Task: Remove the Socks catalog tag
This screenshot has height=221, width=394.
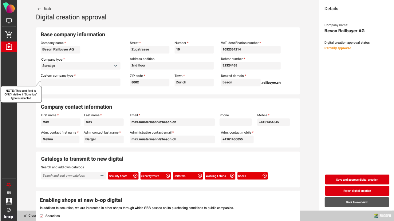Action: click(x=265, y=176)
